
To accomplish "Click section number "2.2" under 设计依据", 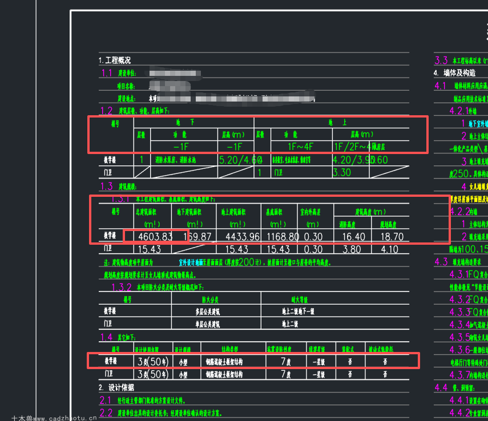I will tap(106, 413).
